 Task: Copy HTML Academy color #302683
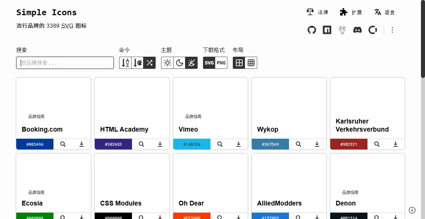(113, 144)
